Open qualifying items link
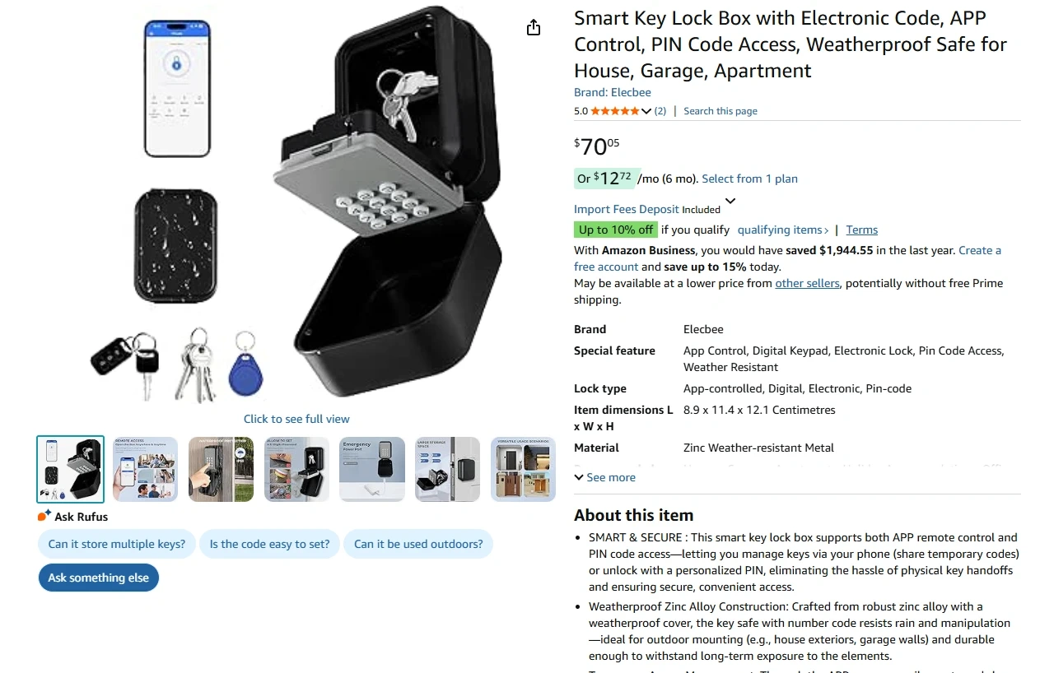 (x=782, y=230)
